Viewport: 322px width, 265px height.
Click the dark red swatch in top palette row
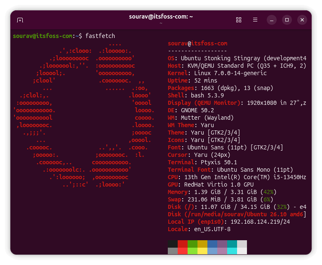coord(183,244)
